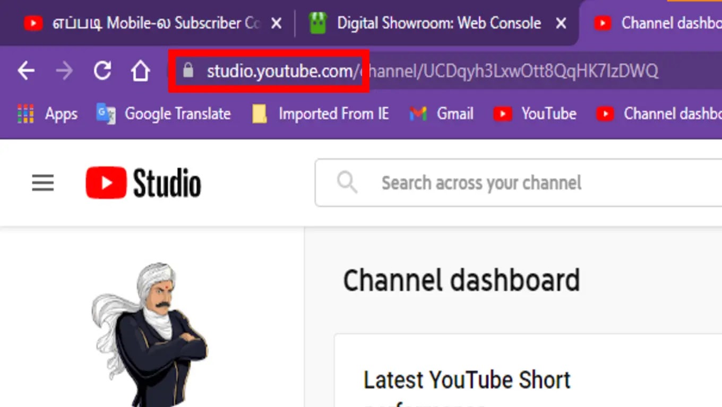
Task: Click the search magnifier icon
Action: click(347, 182)
